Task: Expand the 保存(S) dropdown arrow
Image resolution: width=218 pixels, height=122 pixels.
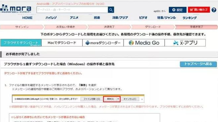Action: [118, 99]
